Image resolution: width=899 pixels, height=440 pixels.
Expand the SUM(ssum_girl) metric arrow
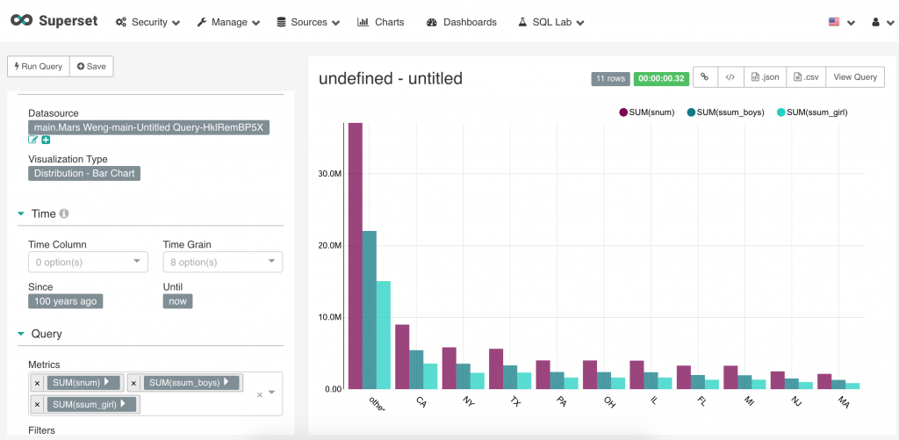(123, 404)
